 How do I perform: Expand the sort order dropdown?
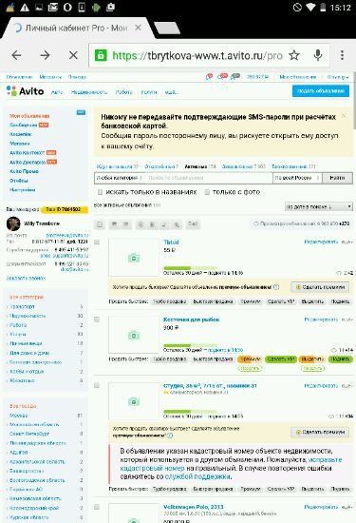click(x=319, y=206)
